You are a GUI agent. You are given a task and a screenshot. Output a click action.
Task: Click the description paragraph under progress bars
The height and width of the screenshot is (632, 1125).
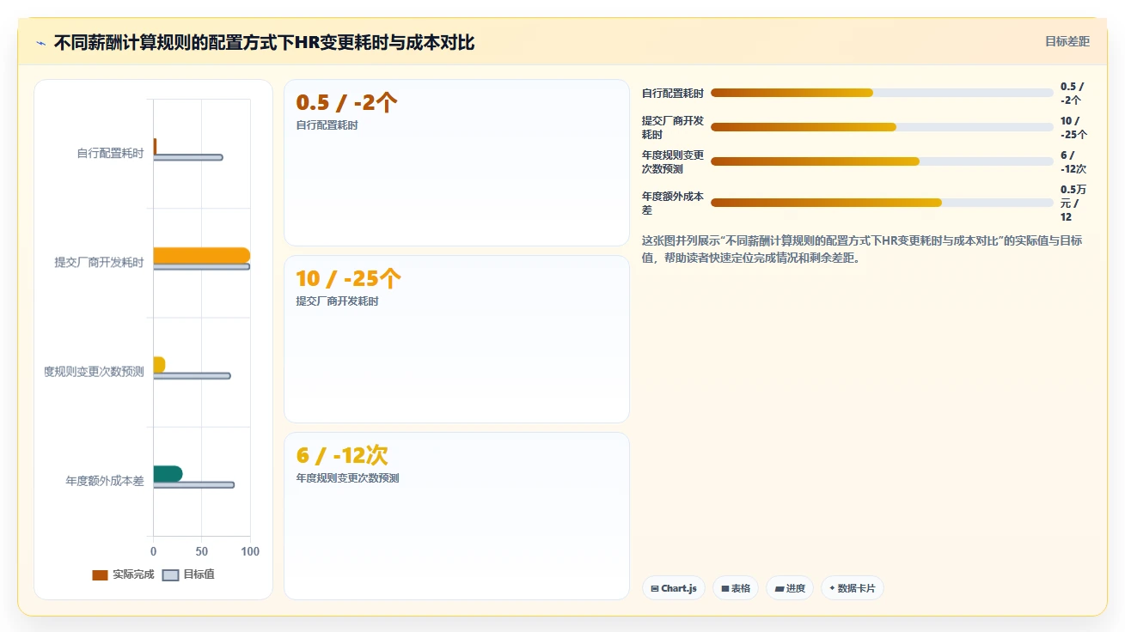[x=862, y=249]
